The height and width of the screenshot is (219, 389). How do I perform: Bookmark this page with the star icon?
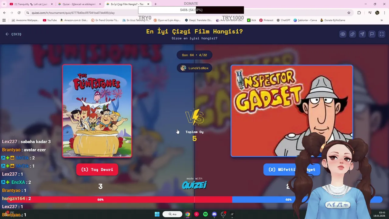point(349,13)
